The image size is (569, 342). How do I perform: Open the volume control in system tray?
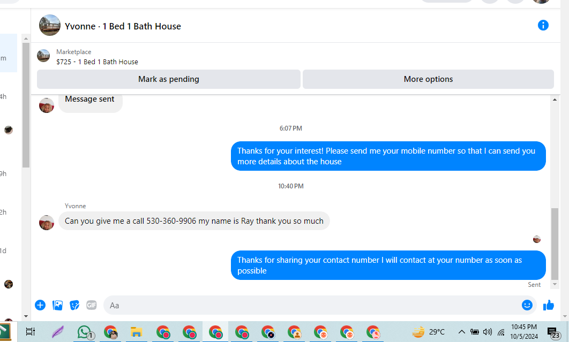[488, 332]
